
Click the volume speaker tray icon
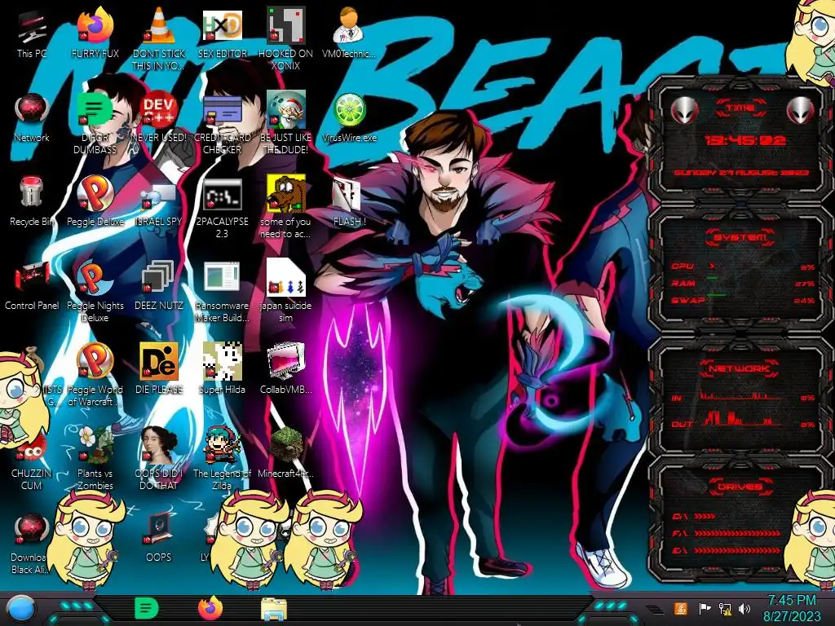[744, 608]
